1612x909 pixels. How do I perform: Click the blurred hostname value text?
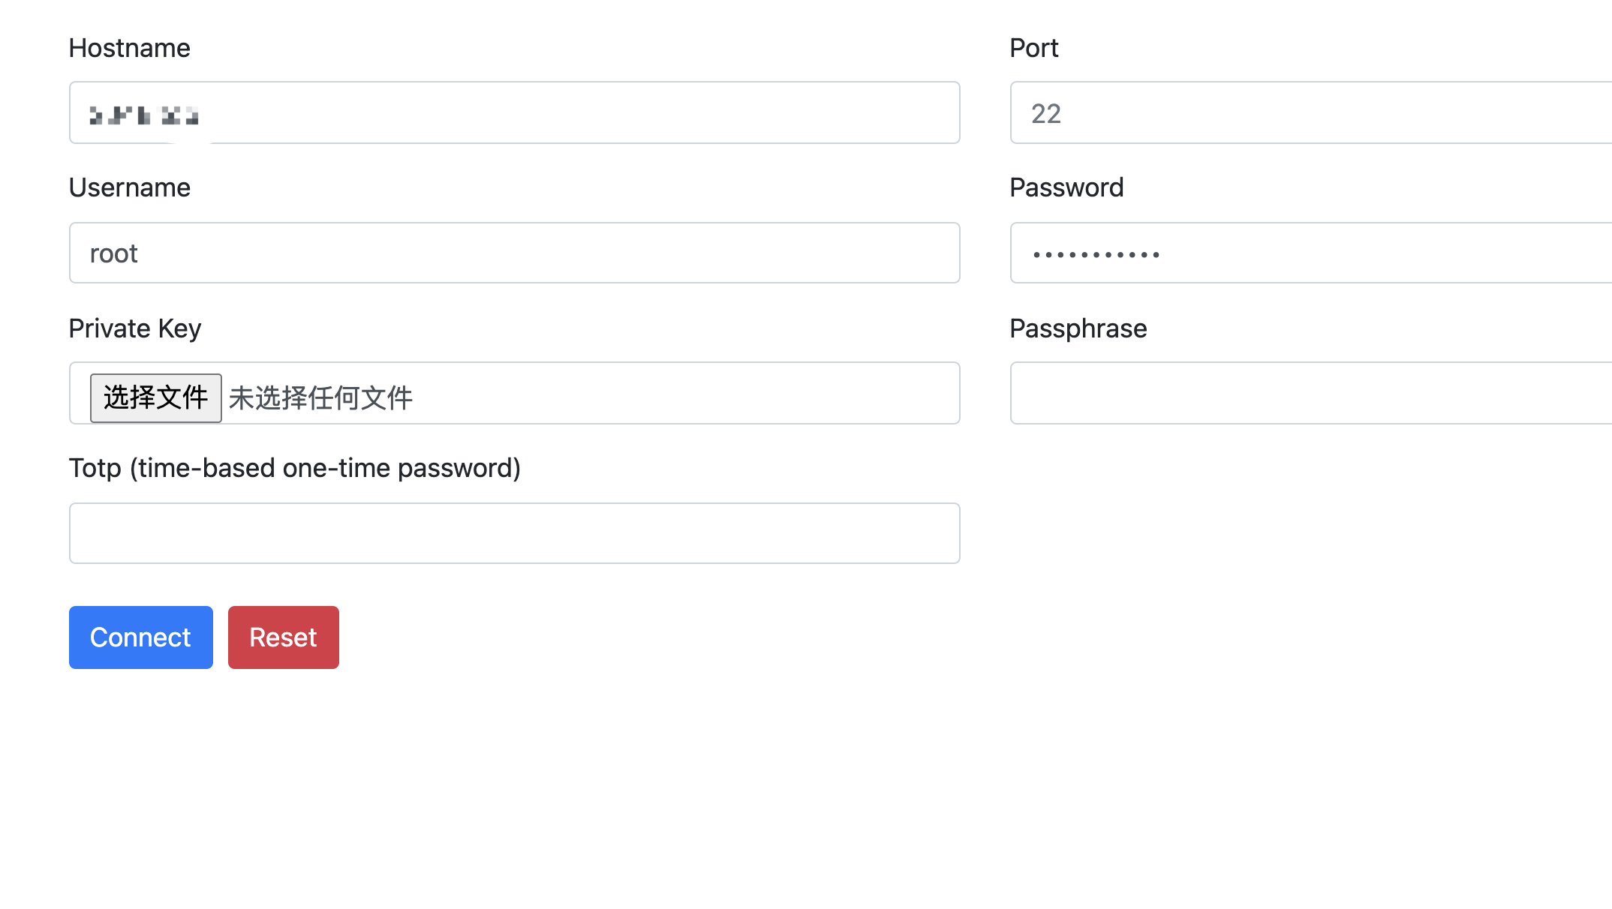(x=143, y=115)
